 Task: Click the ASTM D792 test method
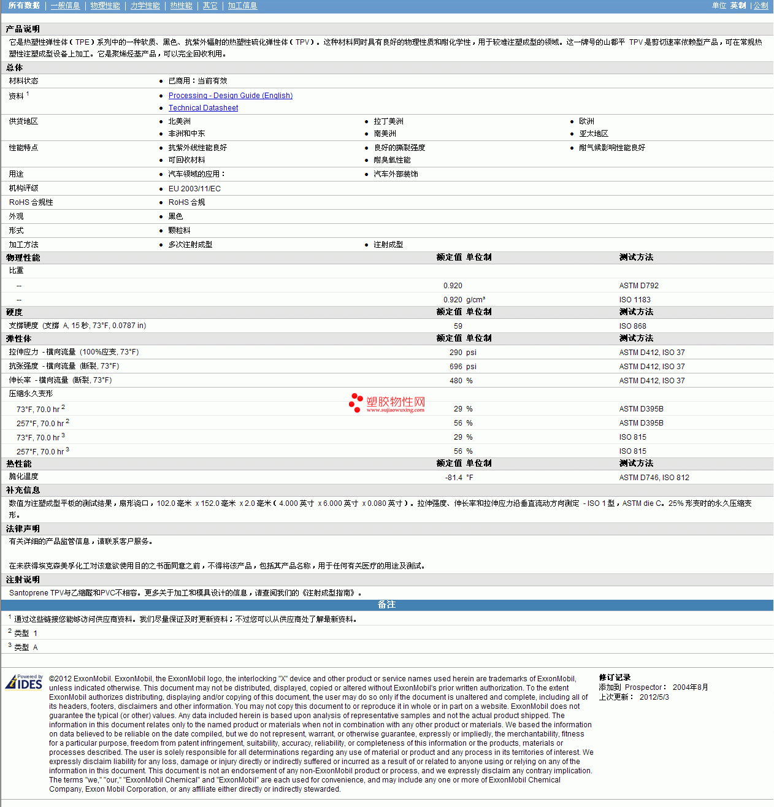tap(638, 286)
